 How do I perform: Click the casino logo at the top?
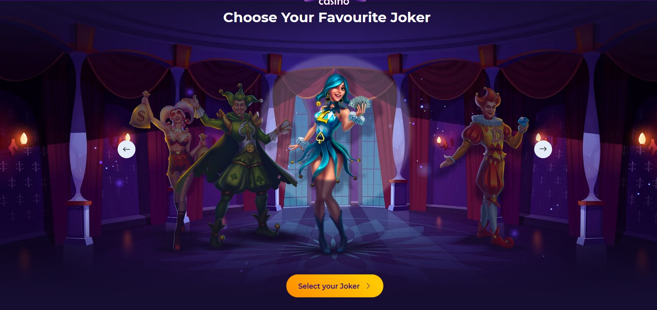tap(335, 2)
